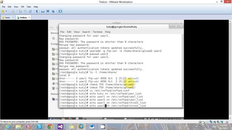This screenshot has height=130, width=232.
Task: Click terminal title 'kuty@google:/home/kuty'
Action: pos(122,27)
